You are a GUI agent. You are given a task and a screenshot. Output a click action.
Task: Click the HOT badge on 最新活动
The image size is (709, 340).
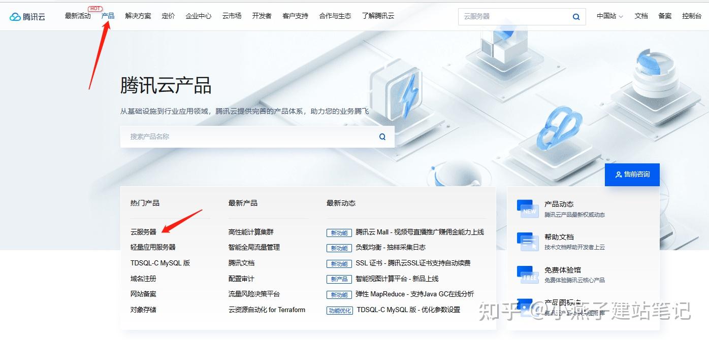(x=95, y=8)
